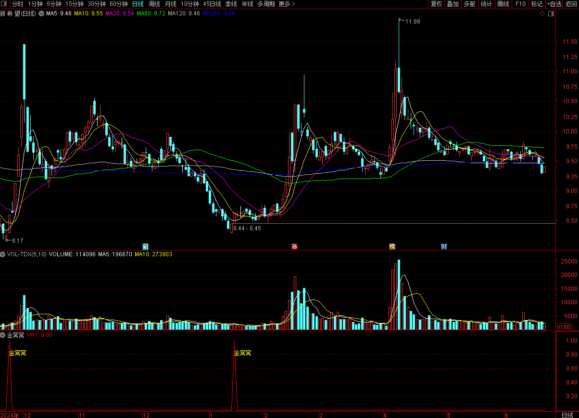Add stock via +自选 button
The height and width of the screenshot is (418, 579).
tap(554, 4)
